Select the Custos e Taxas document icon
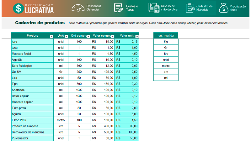 pos(118,8)
